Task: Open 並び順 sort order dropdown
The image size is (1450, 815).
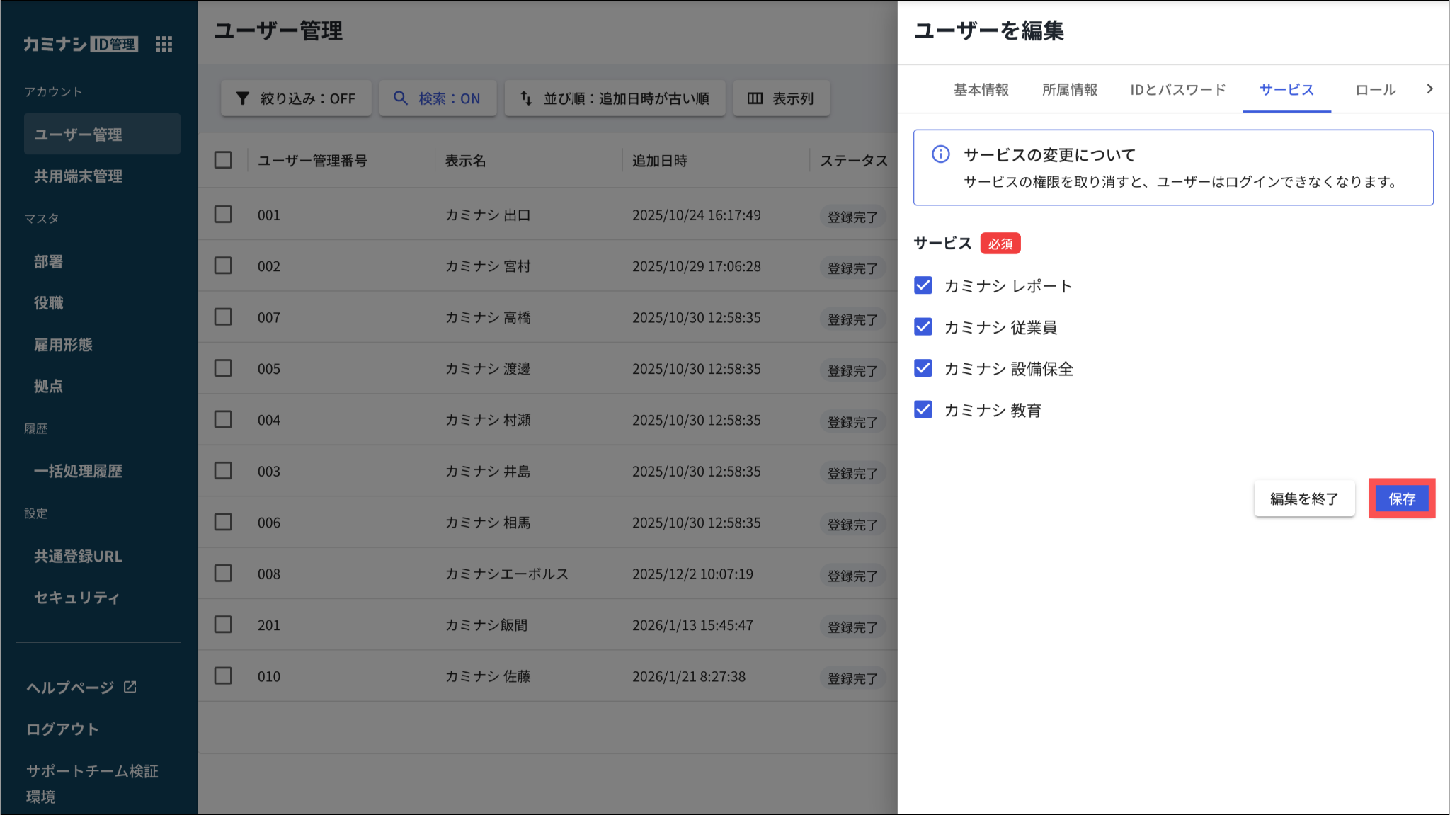Action: 615,98
